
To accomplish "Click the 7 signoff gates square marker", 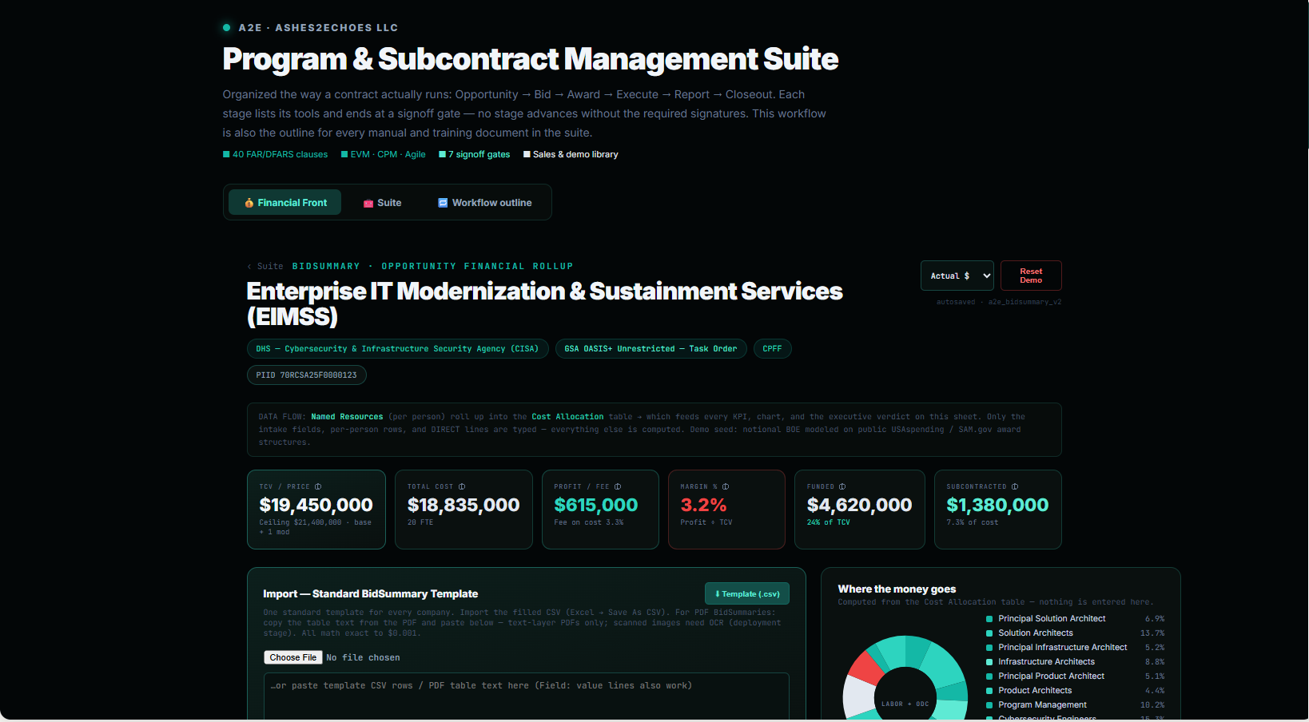I will pos(442,154).
